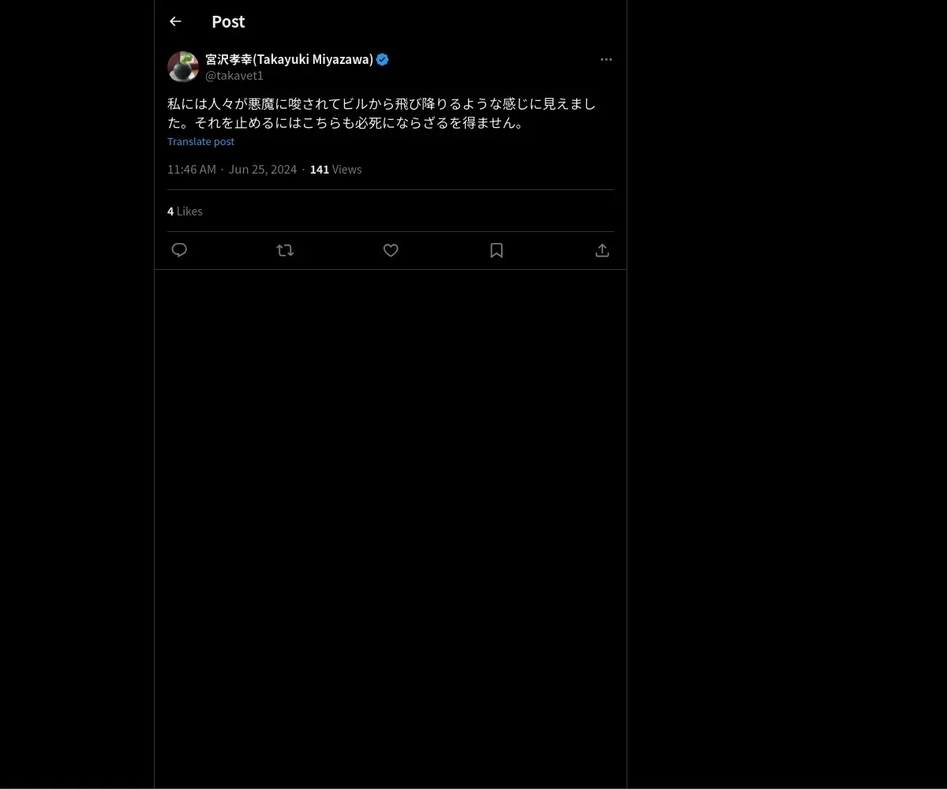947x789 pixels.
Task: Open the @takavet1 handle link
Action: click(x=234, y=76)
